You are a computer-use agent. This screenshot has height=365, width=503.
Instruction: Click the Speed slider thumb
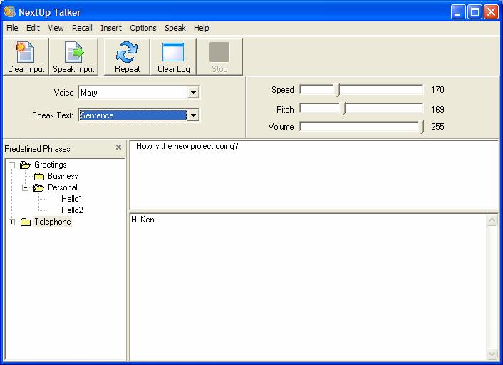(338, 90)
